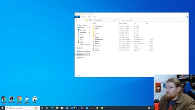Refresh the current folder view
The width and height of the screenshot is (195, 110).
tap(115, 20)
